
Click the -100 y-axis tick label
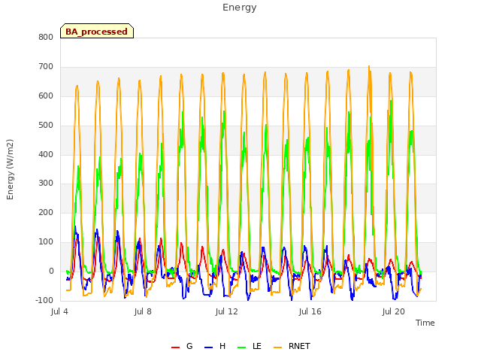click(x=44, y=300)
